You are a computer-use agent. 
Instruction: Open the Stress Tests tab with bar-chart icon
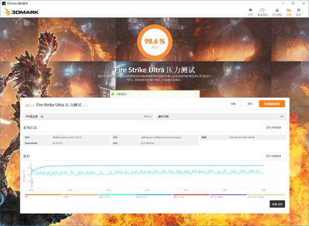click(x=277, y=12)
